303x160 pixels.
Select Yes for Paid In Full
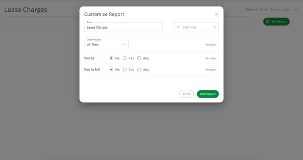click(125, 70)
